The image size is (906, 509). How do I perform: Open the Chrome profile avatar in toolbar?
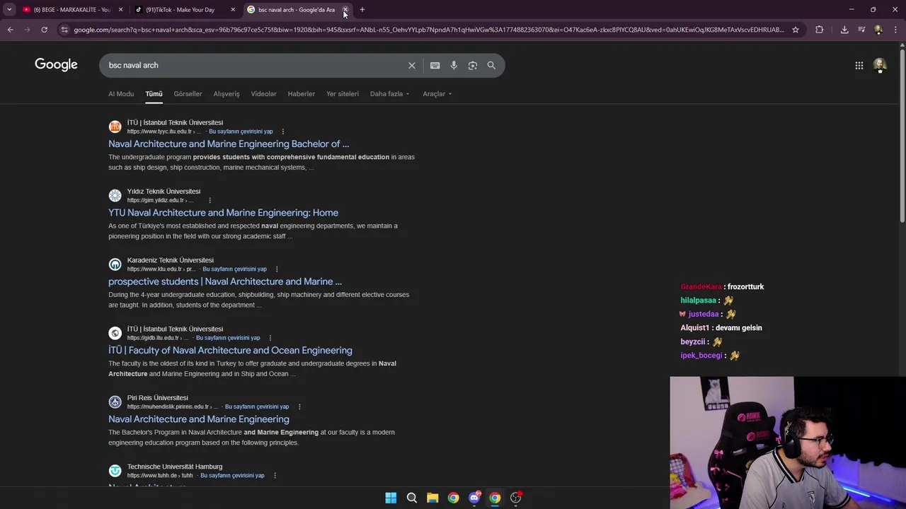878,30
